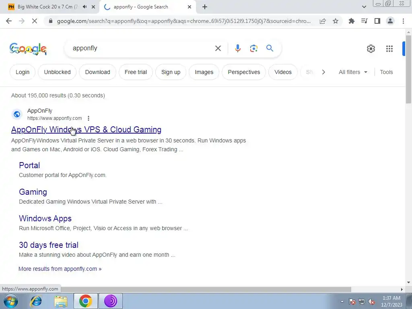
Task: Open the share this page icon
Action: point(323,21)
